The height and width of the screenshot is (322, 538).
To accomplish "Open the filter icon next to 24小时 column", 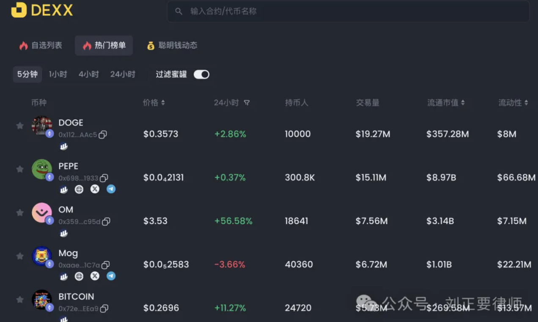I will (247, 102).
